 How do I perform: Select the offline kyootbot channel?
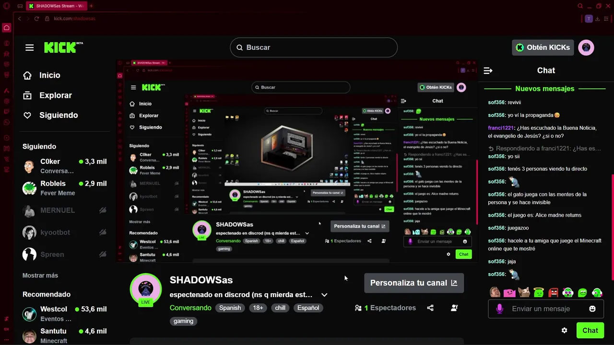click(65, 232)
